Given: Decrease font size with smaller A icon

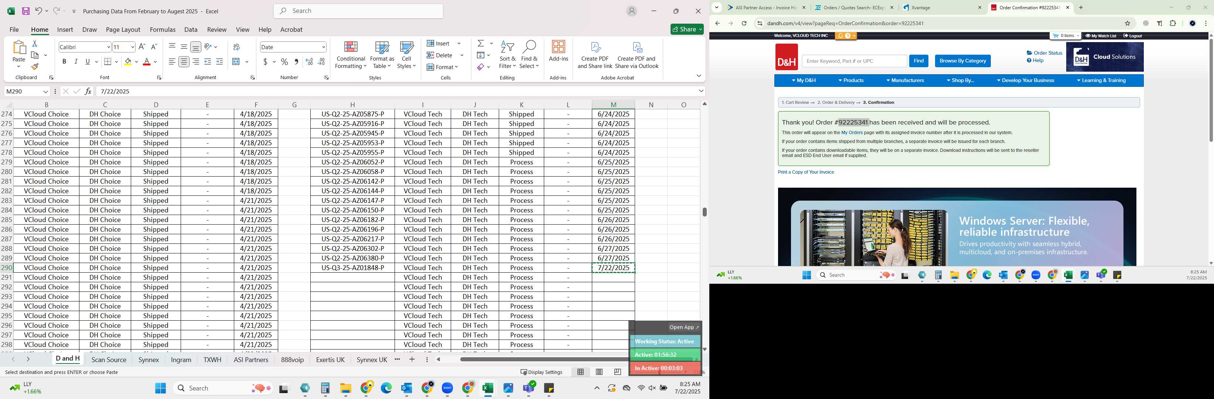Looking at the screenshot, I should point(154,47).
